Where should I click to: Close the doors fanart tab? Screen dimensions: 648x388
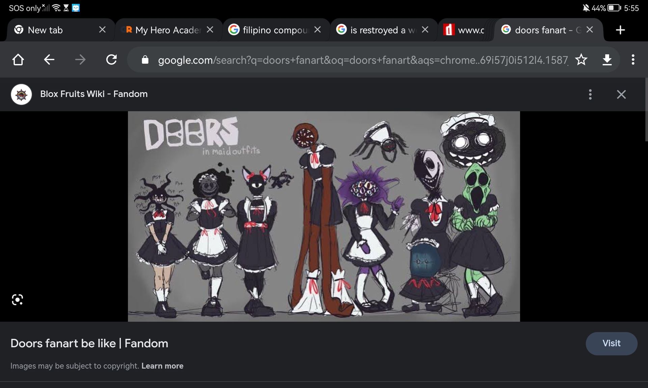pyautogui.click(x=590, y=30)
